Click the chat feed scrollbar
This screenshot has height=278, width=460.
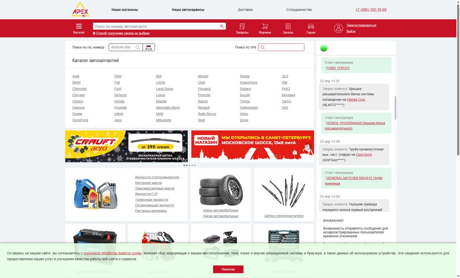click(395, 108)
